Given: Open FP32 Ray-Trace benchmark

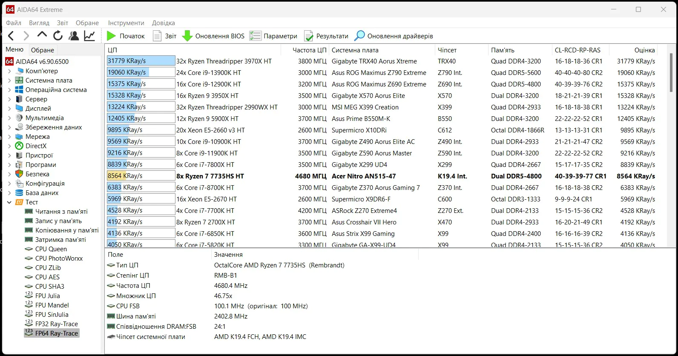Looking at the screenshot, I should pyautogui.click(x=52, y=324).
